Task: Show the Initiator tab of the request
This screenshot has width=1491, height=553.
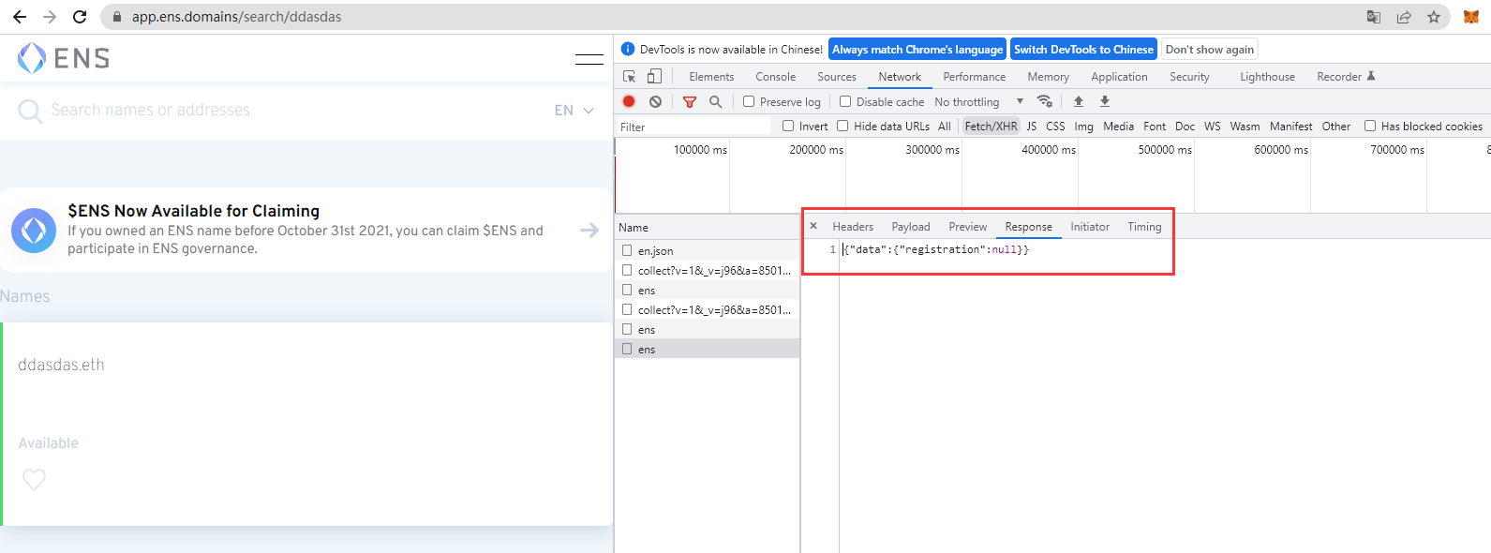Action: (1090, 227)
